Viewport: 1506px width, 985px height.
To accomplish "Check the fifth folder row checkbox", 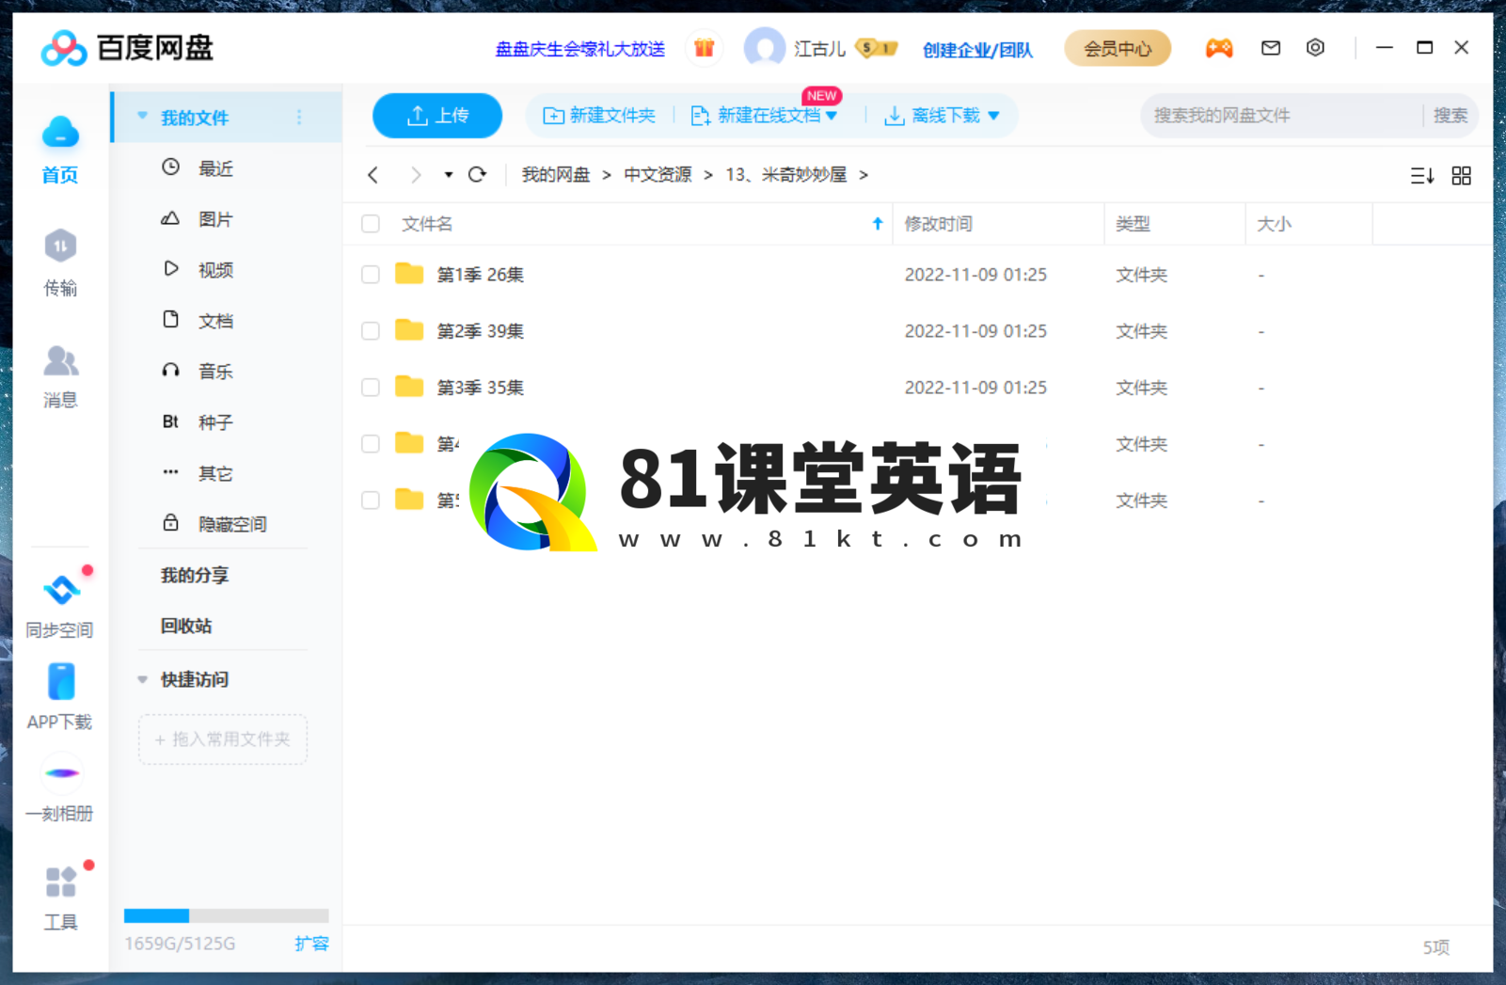I will pos(371,500).
